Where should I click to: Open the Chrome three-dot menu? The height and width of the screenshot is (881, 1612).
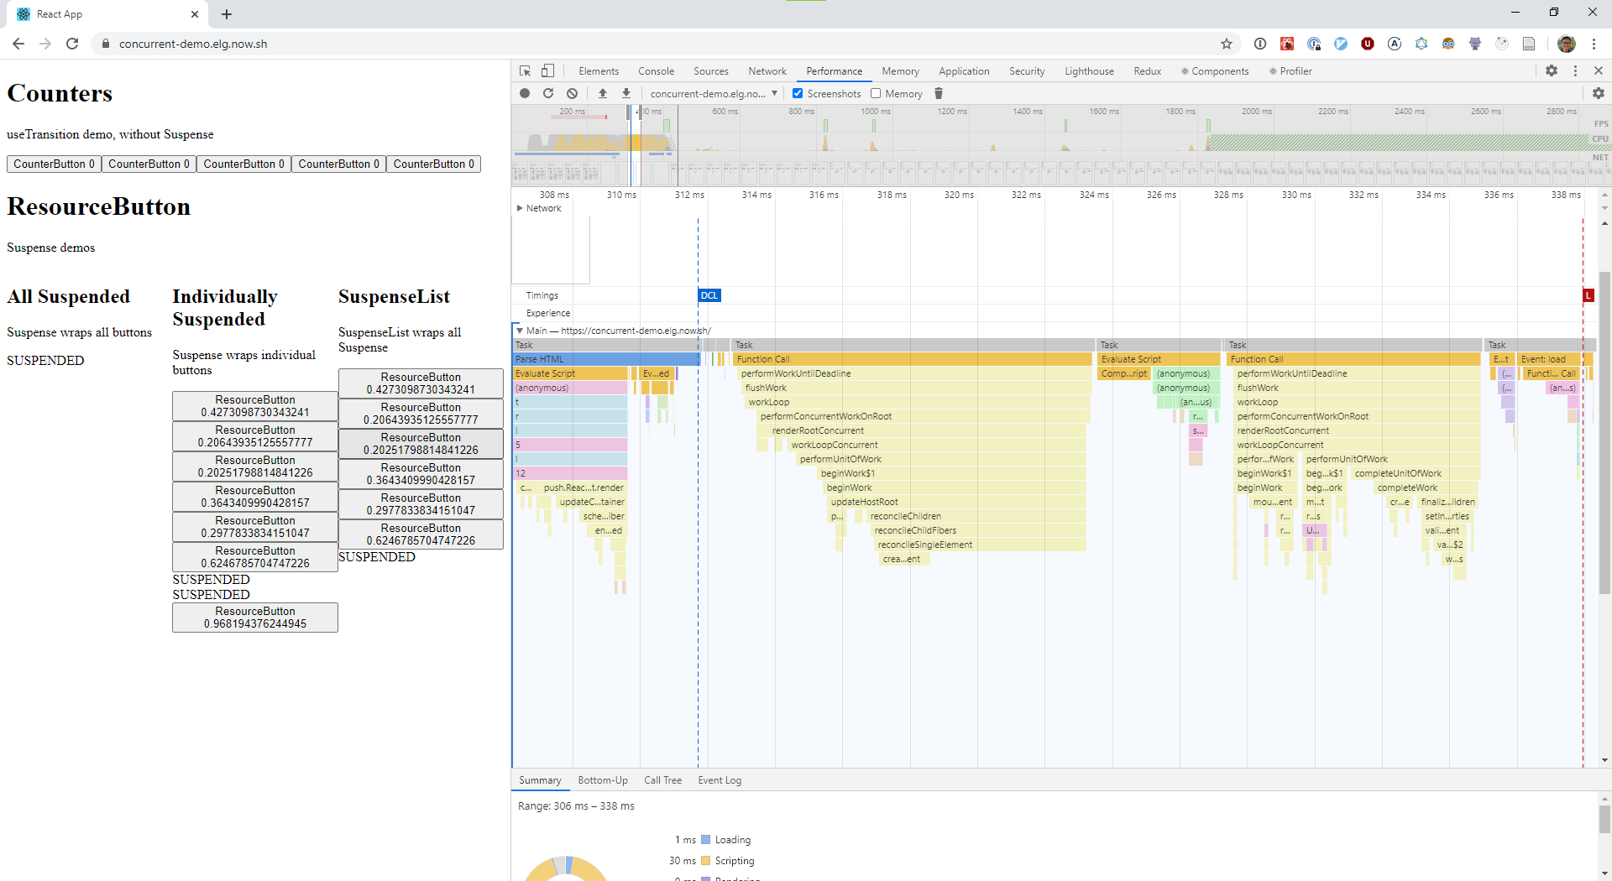point(1594,44)
